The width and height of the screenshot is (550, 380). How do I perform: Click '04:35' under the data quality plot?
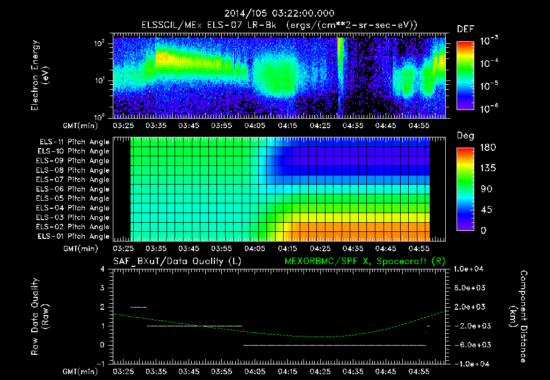(353, 371)
